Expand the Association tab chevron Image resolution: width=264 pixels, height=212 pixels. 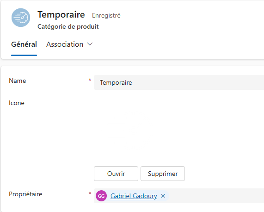(90, 44)
